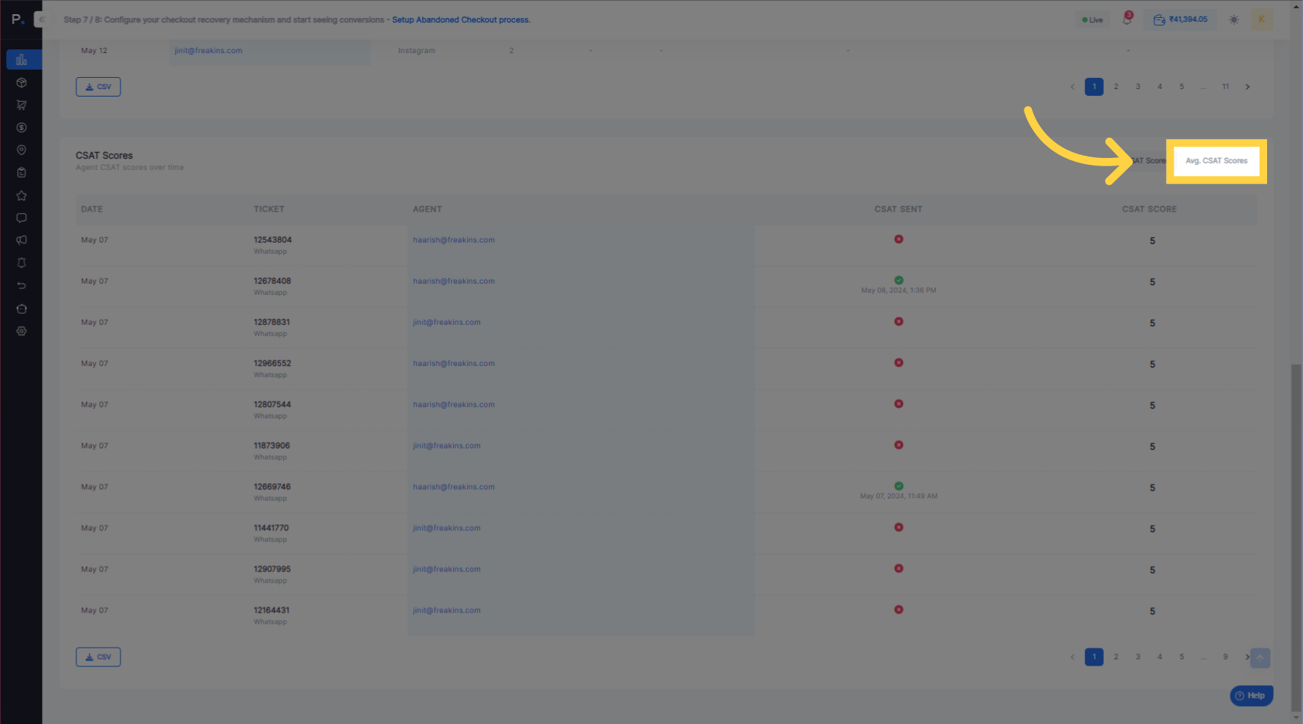Click ticket number 12669746
The image size is (1303, 724).
point(273,487)
